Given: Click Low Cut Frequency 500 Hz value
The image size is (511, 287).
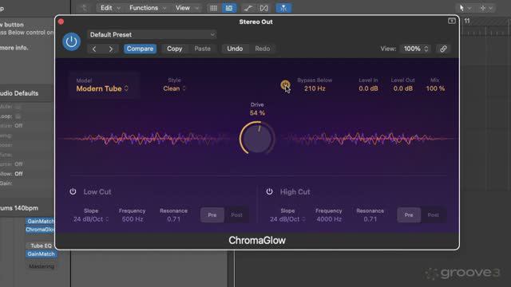Looking at the screenshot, I should tap(133, 219).
